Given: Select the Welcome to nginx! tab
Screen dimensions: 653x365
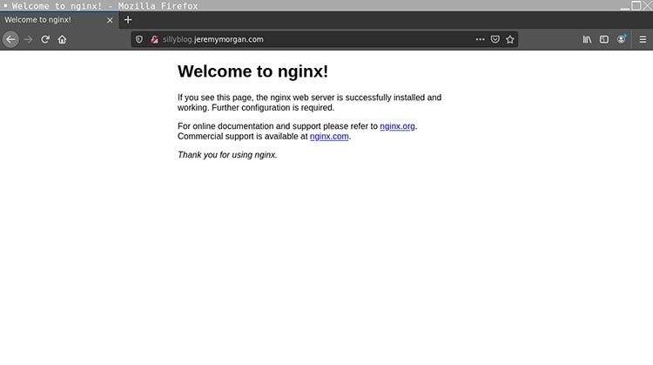Looking at the screenshot, I should [59, 20].
